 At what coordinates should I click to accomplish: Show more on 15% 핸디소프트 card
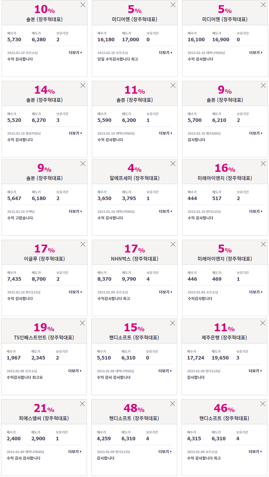pyautogui.click(x=165, y=371)
